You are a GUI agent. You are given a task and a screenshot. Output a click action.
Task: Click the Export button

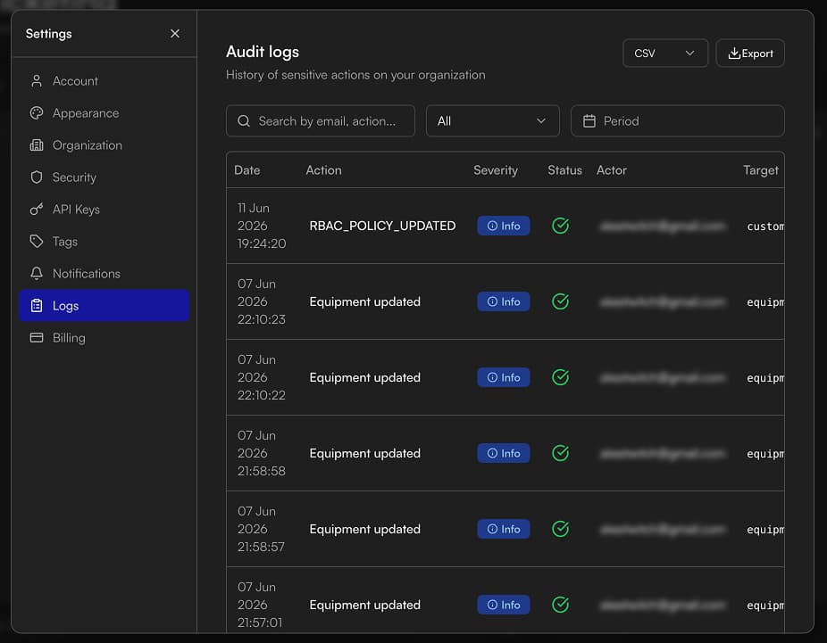click(x=750, y=54)
